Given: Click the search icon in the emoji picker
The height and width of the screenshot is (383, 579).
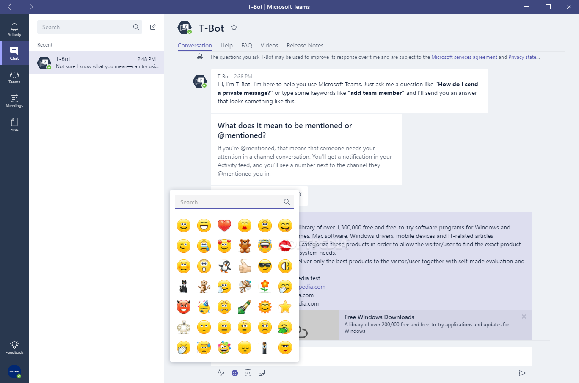Looking at the screenshot, I should [x=287, y=202].
